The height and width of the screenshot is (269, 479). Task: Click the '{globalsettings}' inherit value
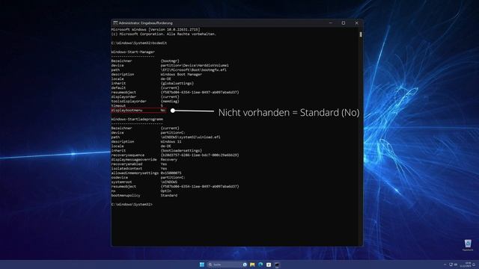(177, 83)
